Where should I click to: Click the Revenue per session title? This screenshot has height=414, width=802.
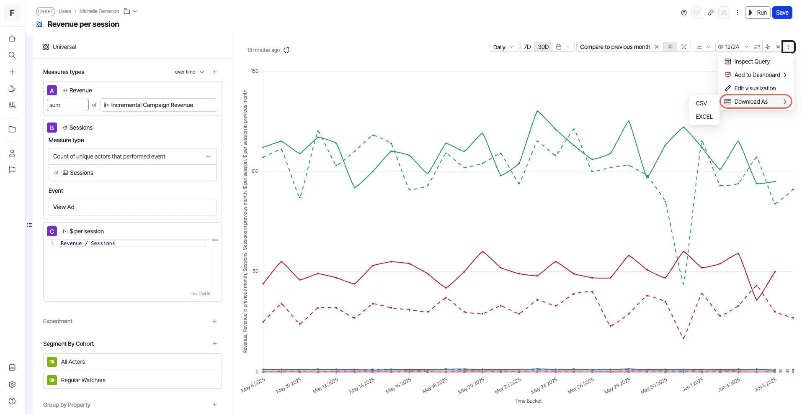[x=83, y=24]
